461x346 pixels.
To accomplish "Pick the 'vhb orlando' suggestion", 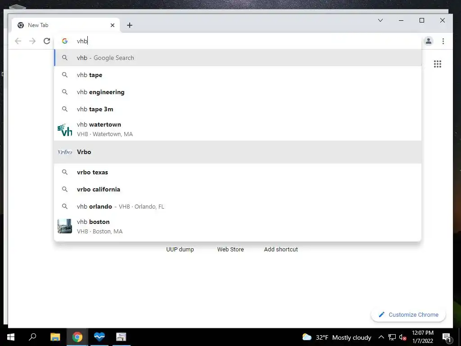I will 238,206.
